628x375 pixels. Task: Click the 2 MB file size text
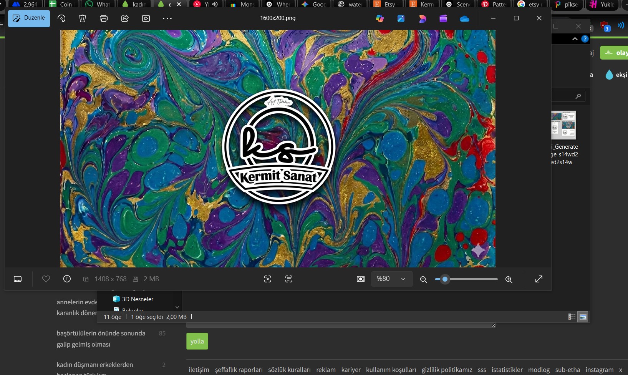point(151,279)
